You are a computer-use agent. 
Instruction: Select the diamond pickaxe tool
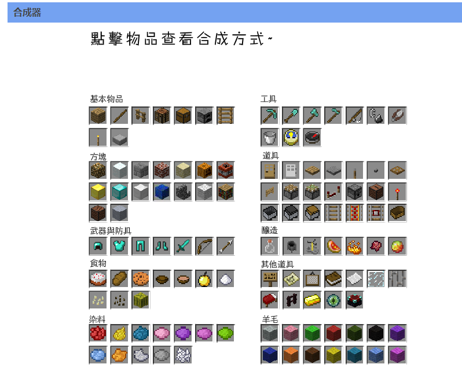[x=270, y=116]
